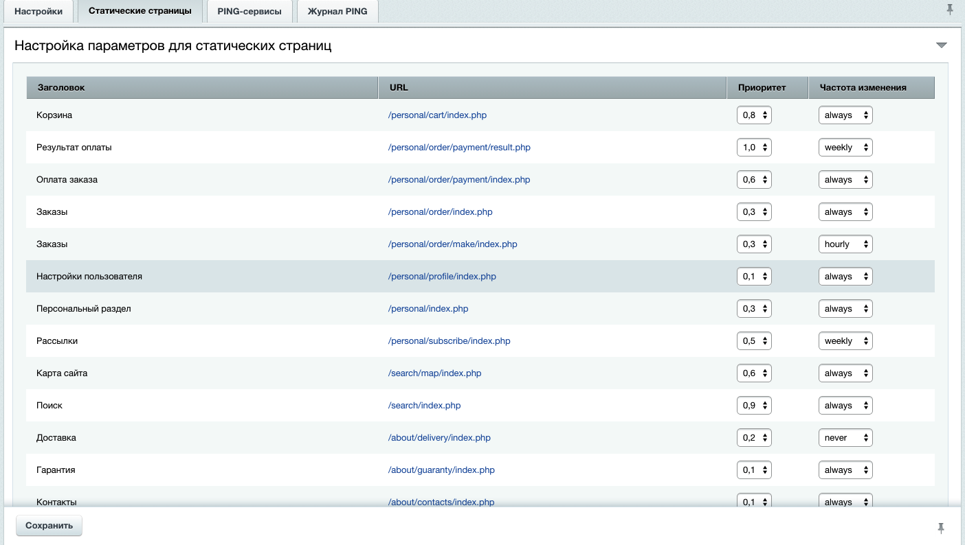Click the pin icon beside the tabs
The width and height of the screenshot is (965, 545).
[x=951, y=10]
